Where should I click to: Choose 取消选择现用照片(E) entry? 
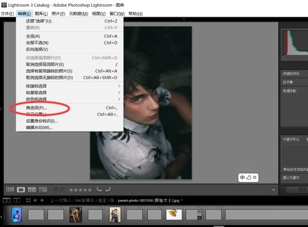pyautogui.click(x=70, y=64)
